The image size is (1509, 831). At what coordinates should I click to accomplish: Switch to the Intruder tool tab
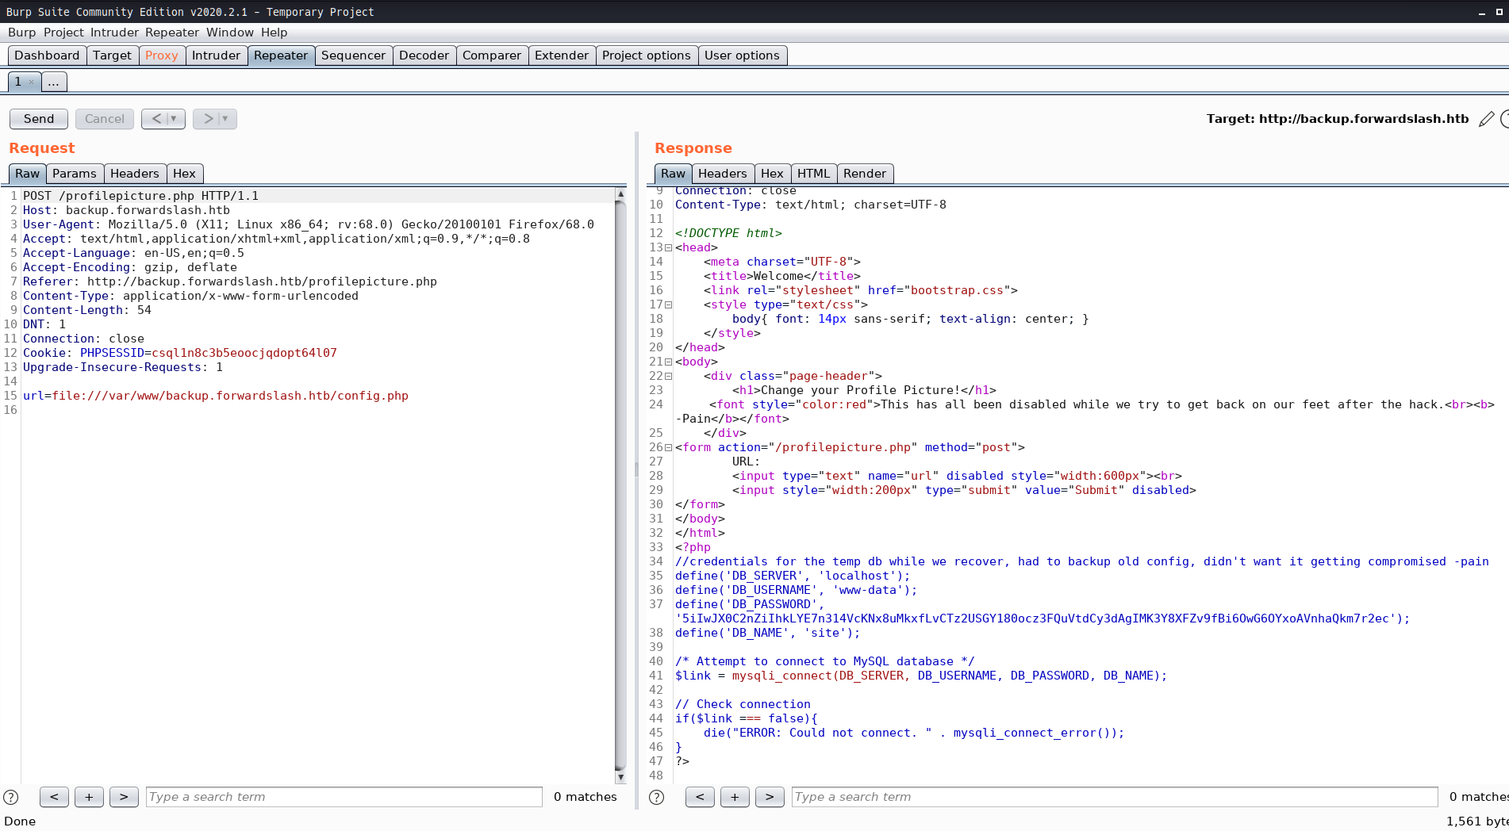coord(216,56)
